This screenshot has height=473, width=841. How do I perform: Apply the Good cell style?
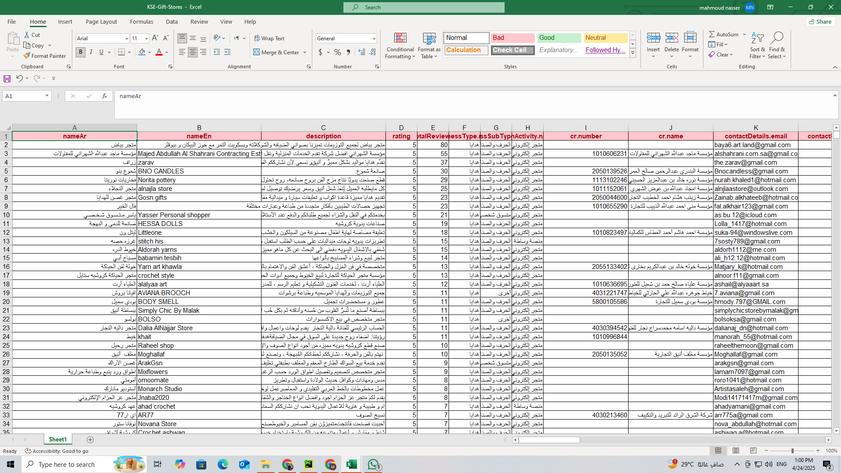coord(559,38)
